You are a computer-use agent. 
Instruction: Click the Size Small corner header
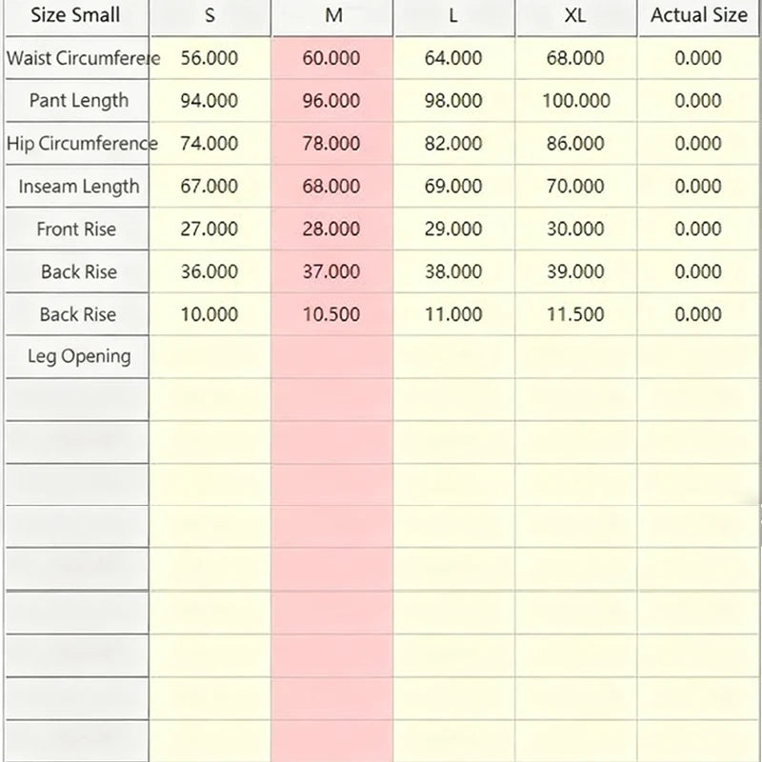[x=76, y=17]
